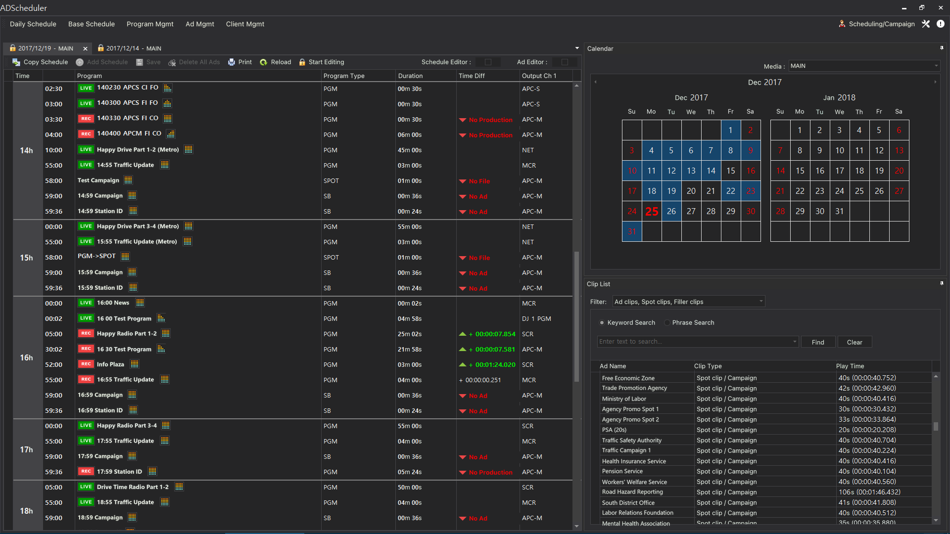Pin the Clip List panel

tap(942, 283)
